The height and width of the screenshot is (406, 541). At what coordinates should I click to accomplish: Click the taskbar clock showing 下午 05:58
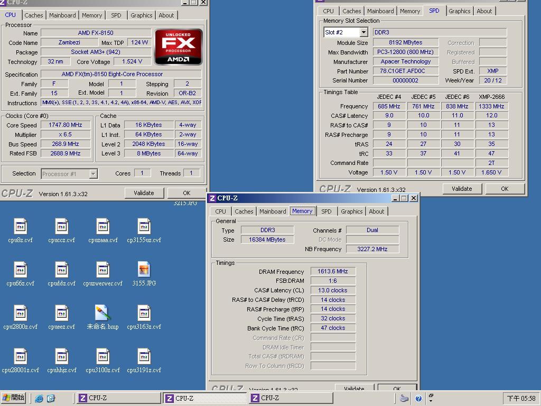point(521,399)
